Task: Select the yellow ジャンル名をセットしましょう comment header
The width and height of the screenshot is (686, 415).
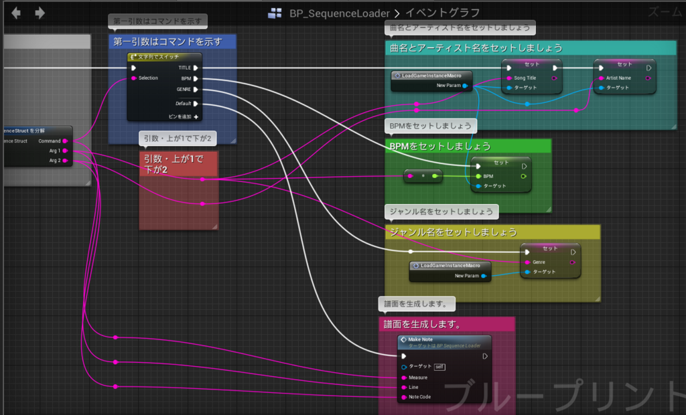Action: point(492,232)
